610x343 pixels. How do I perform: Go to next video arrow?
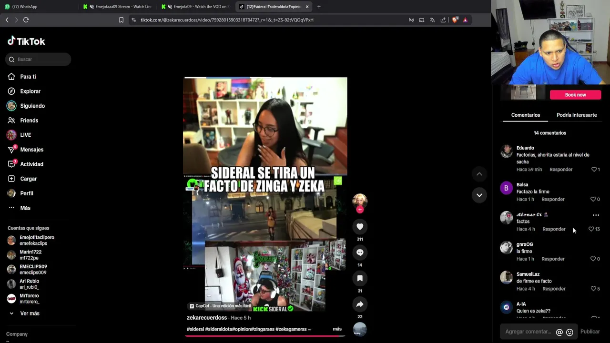pyautogui.click(x=479, y=195)
